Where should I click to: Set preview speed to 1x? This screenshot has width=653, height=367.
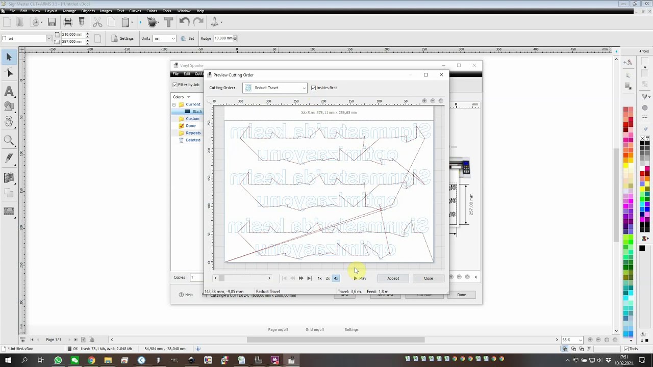pyautogui.click(x=320, y=278)
